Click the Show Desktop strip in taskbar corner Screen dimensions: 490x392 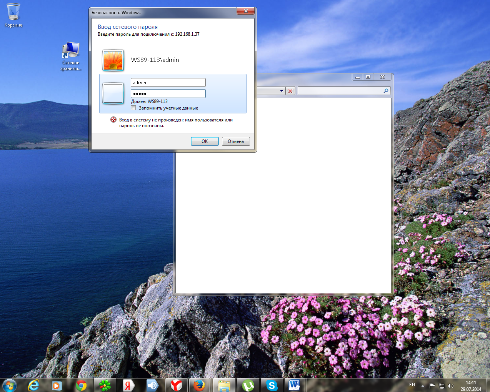[487, 385]
